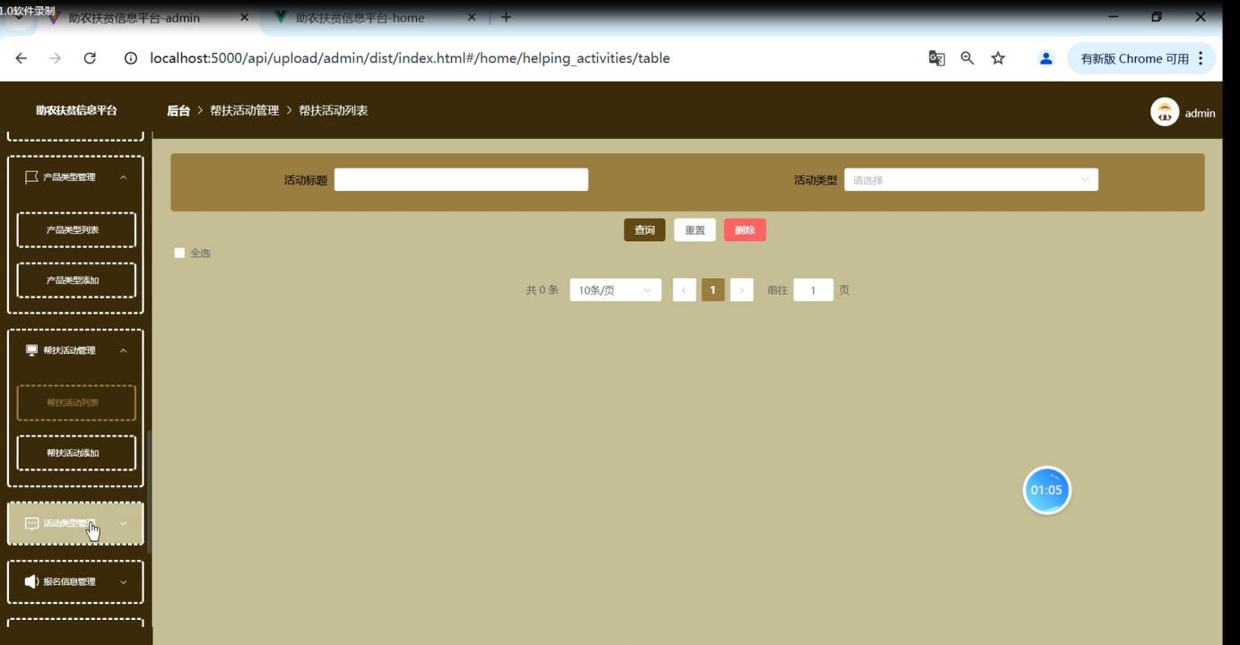Click the browser forward arrow

coord(56,58)
